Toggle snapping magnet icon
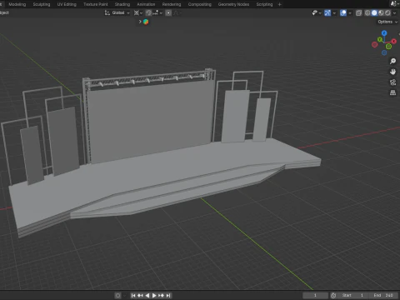 148,12
